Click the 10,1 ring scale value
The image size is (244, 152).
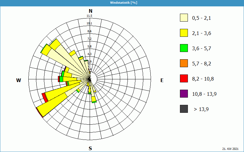[89, 23]
